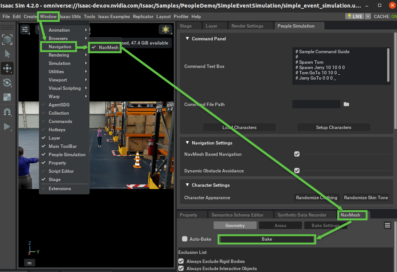The image size is (397, 272).
Task: Open the Profiler menu
Action: [181, 17]
